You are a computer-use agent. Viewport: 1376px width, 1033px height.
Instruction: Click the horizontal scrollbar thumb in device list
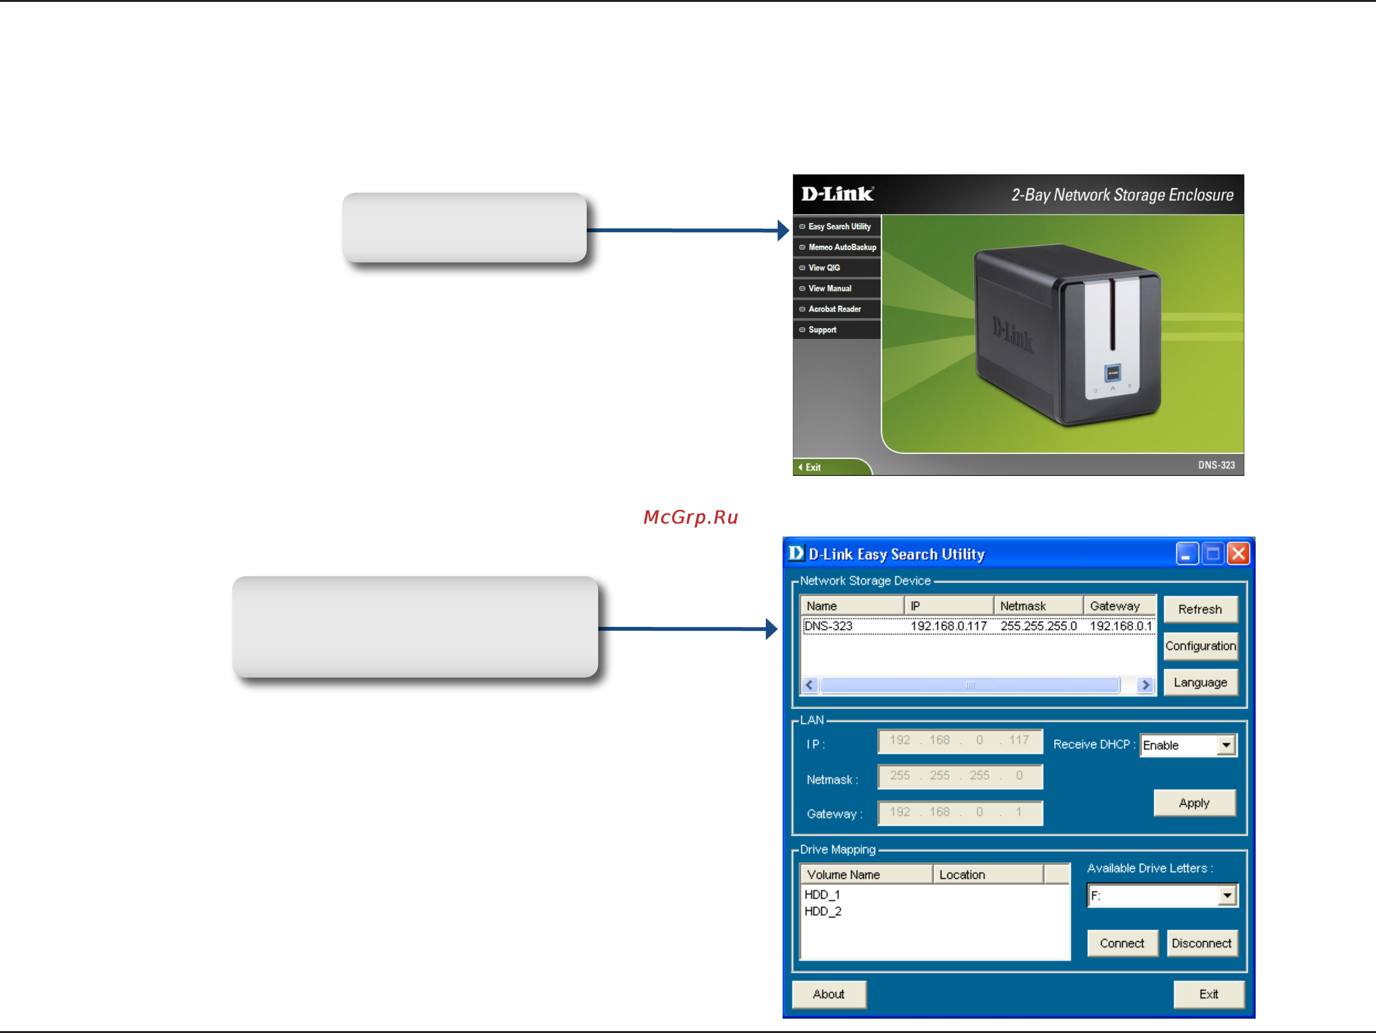pos(970,685)
